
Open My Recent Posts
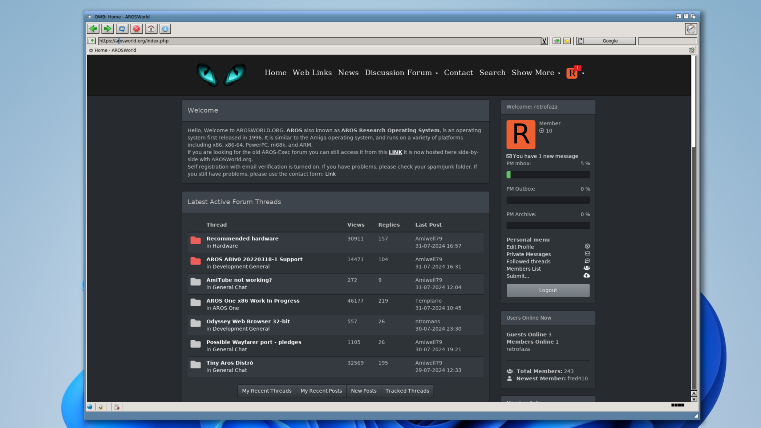tap(321, 391)
